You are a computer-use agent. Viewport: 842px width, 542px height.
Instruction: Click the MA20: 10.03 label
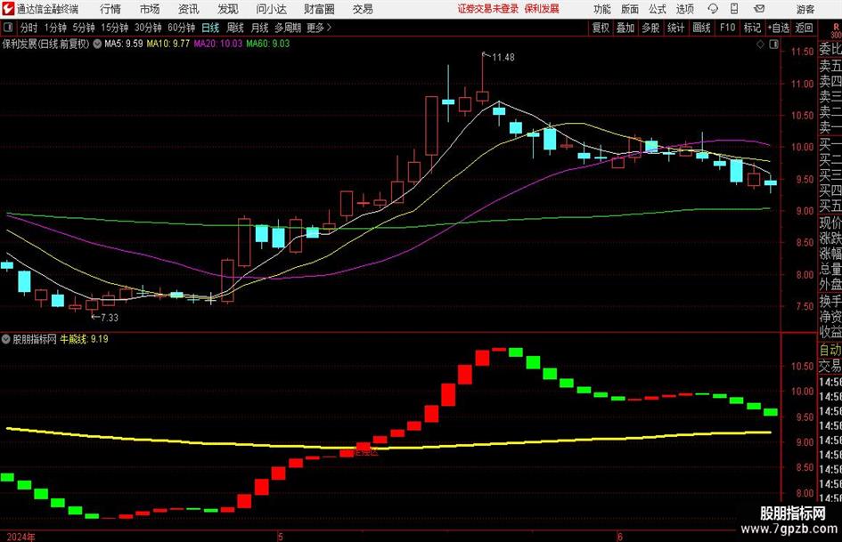[218, 44]
